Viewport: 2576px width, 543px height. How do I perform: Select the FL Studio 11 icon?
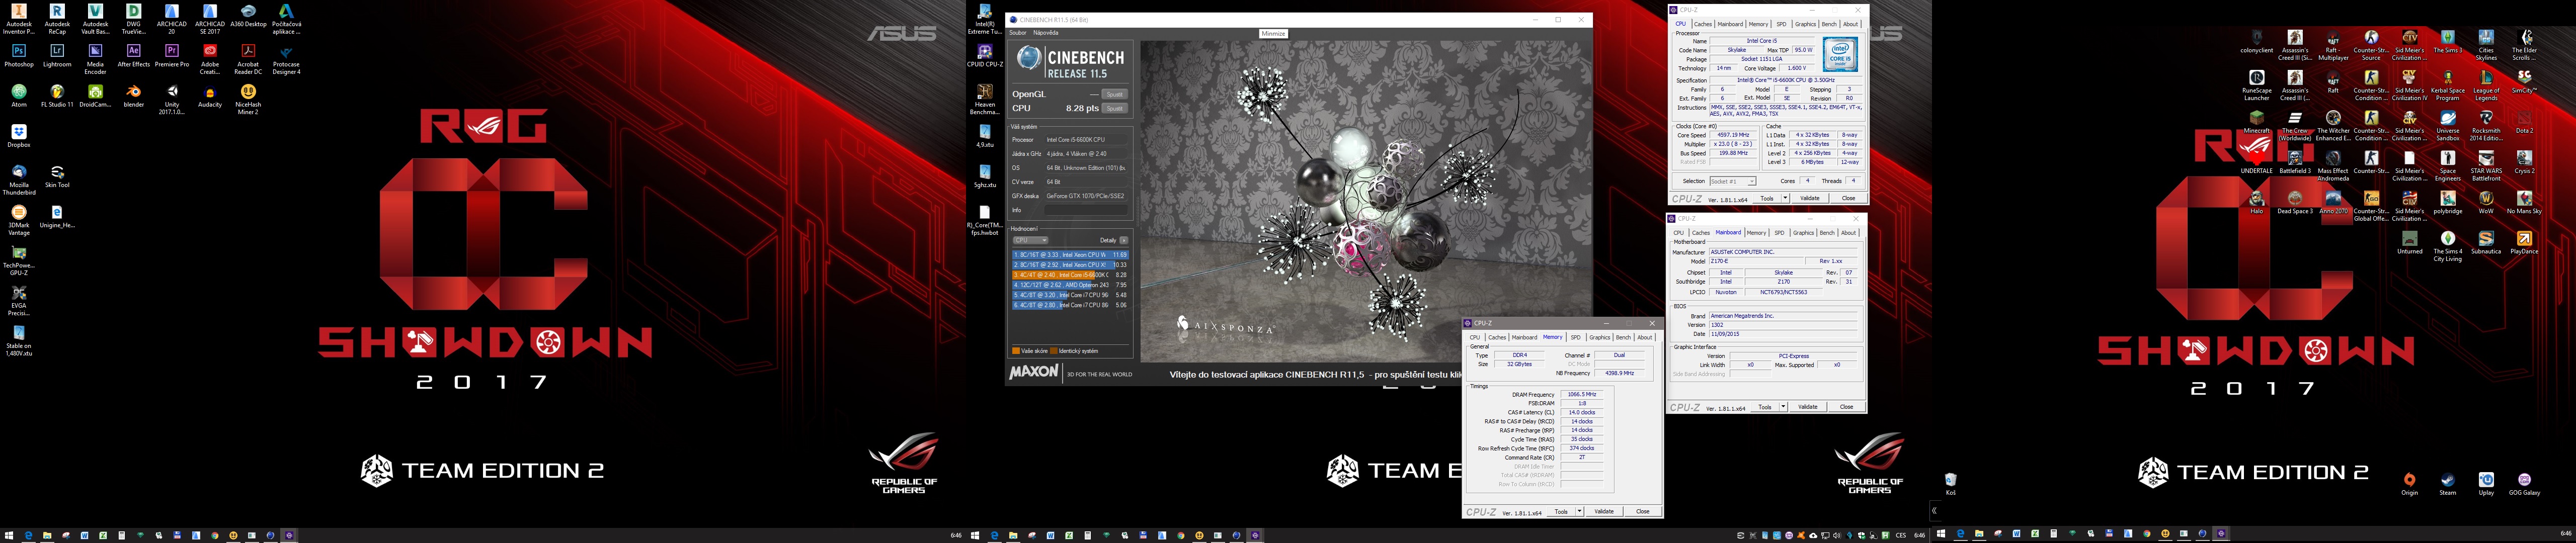pos(57,96)
